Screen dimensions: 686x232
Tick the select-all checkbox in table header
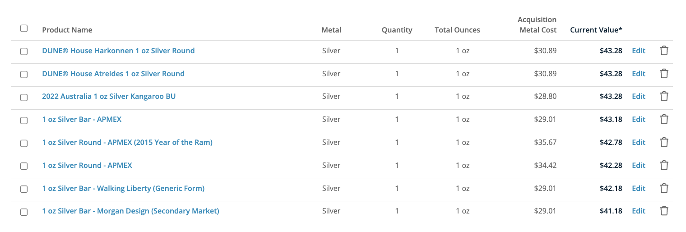[x=24, y=28]
